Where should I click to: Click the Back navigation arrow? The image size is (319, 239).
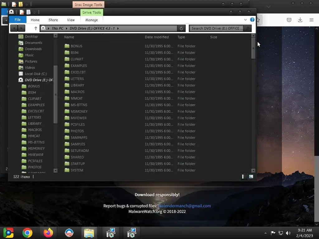coord(14,28)
